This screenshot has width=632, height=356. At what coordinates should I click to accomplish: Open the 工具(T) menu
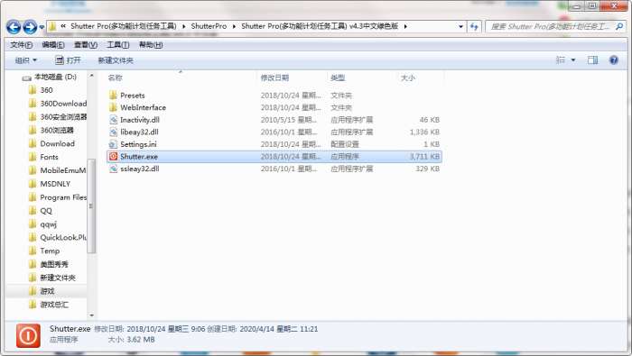click(117, 45)
